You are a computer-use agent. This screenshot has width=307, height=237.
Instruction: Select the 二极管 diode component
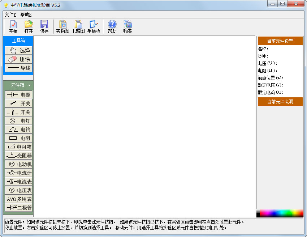click(x=18, y=208)
